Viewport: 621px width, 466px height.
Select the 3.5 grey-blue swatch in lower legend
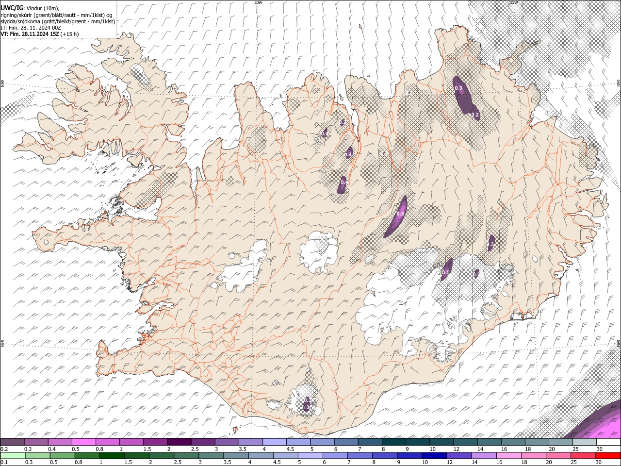(x=236, y=455)
